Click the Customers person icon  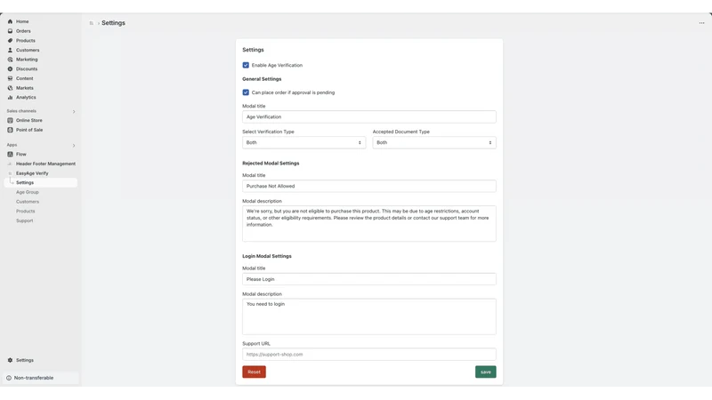(x=10, y=50)
